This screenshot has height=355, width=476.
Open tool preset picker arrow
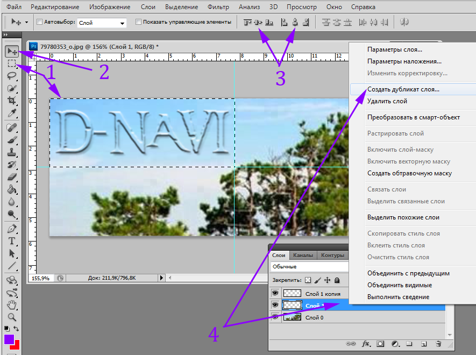(26, 22)
